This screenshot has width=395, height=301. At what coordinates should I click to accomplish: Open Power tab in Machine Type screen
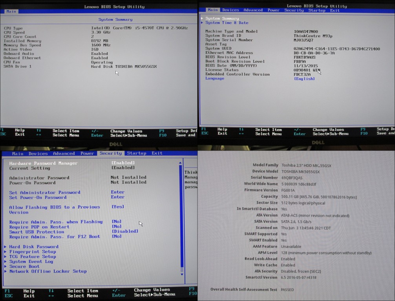(273, 10)
